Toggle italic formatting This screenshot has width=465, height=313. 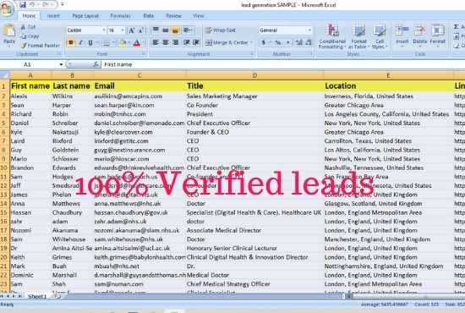tap(80, 43)
